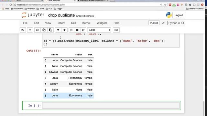The width and height of the screenshot is (207, 116).
Task: Click the 'sex' column header
Action: [90, 54]
